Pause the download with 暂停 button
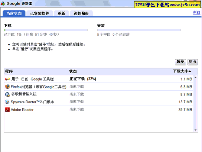The image size is (202, 152). tap(180, 62)
